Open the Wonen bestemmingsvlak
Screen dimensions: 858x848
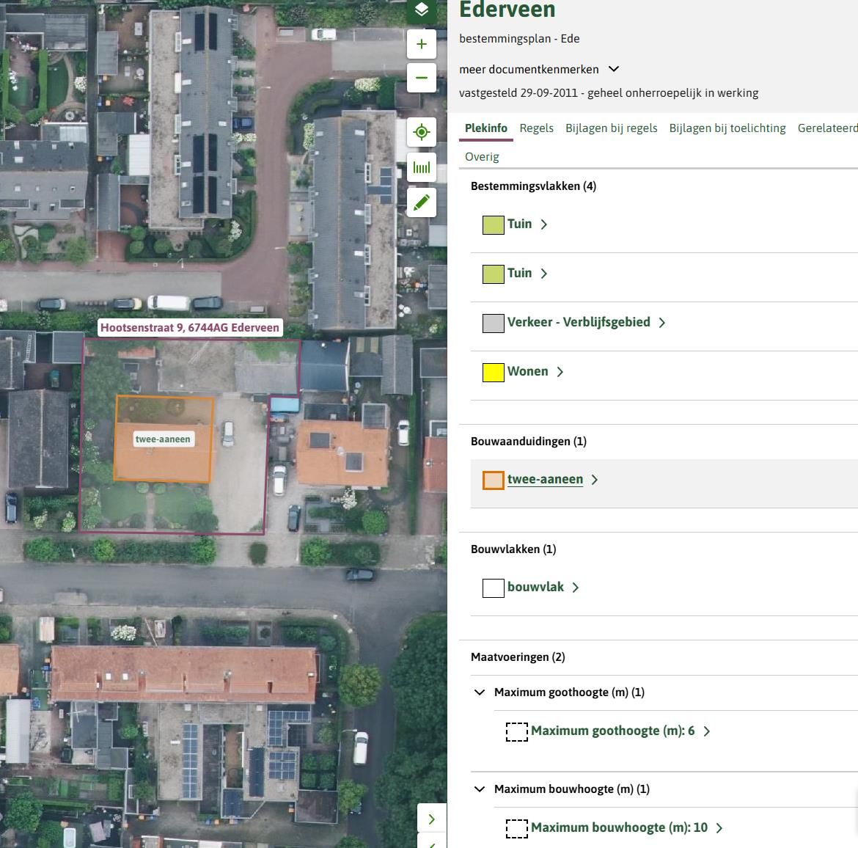click(x=528, y=371)
